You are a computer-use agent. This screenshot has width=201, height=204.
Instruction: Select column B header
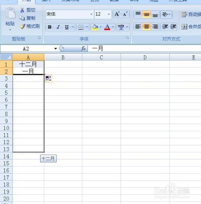pos(63,57)
